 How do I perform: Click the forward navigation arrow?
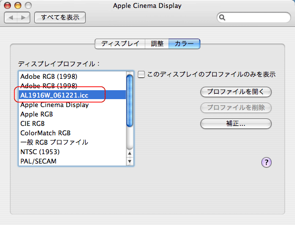tap(23, 18)
